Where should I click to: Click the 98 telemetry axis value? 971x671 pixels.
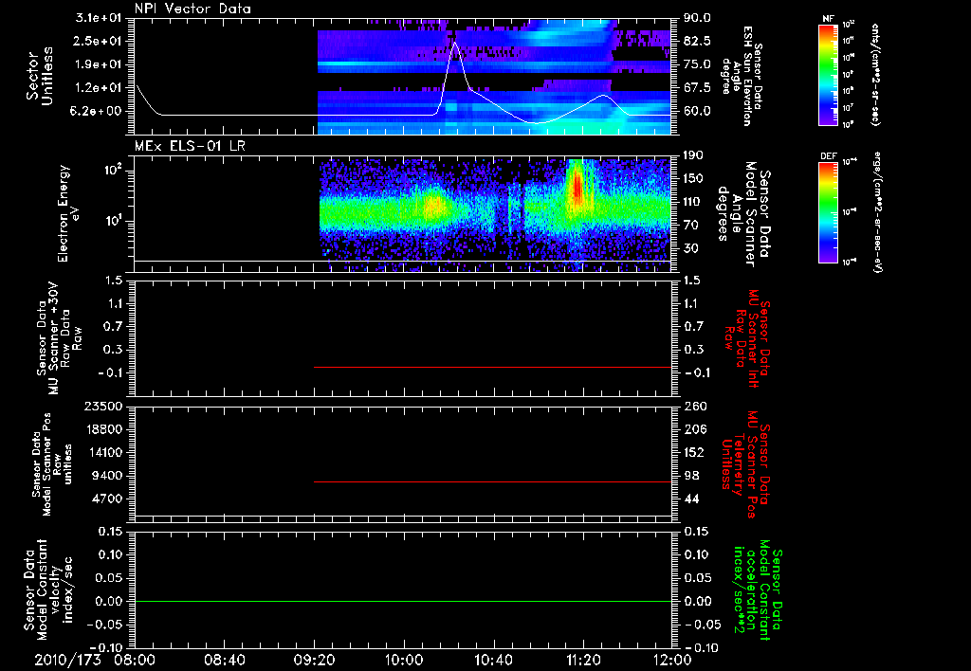(691, 476)
